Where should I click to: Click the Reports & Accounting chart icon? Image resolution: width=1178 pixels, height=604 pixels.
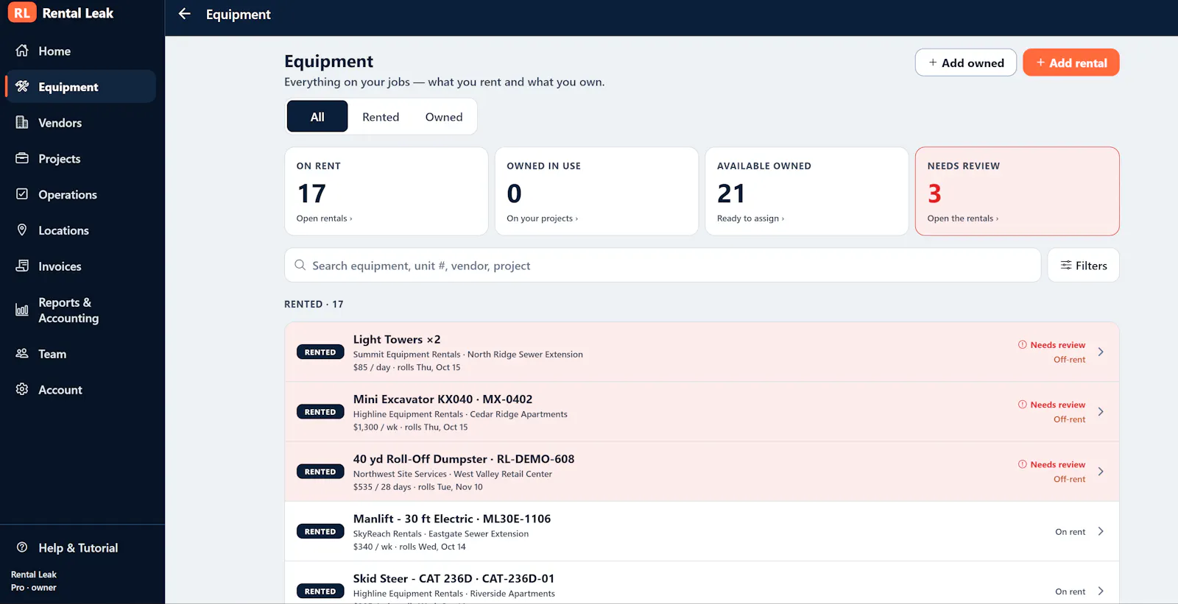[x=22, y=310]
